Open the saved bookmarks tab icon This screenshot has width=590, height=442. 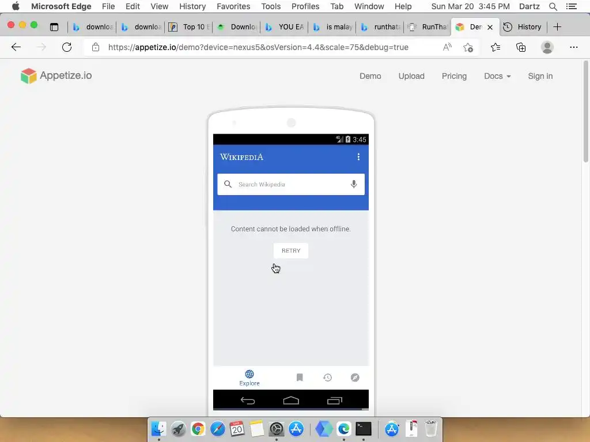pos(300,378)
